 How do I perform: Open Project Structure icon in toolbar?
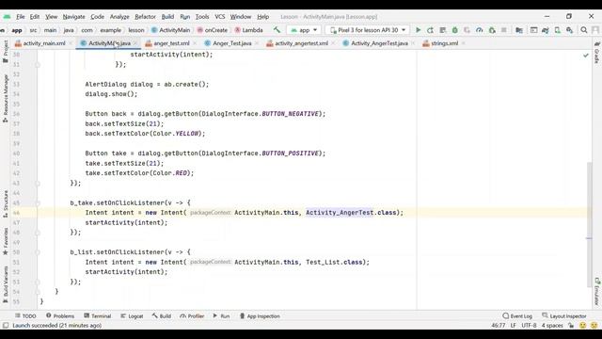[x=519, y=30]
